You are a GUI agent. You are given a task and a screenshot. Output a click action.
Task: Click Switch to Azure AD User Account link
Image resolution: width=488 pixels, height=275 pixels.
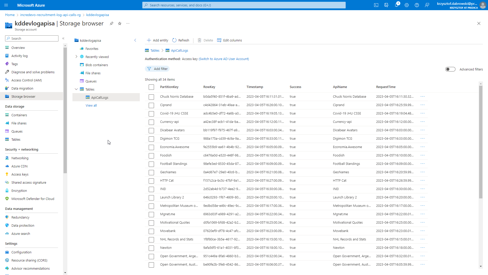tap(224, 59)
